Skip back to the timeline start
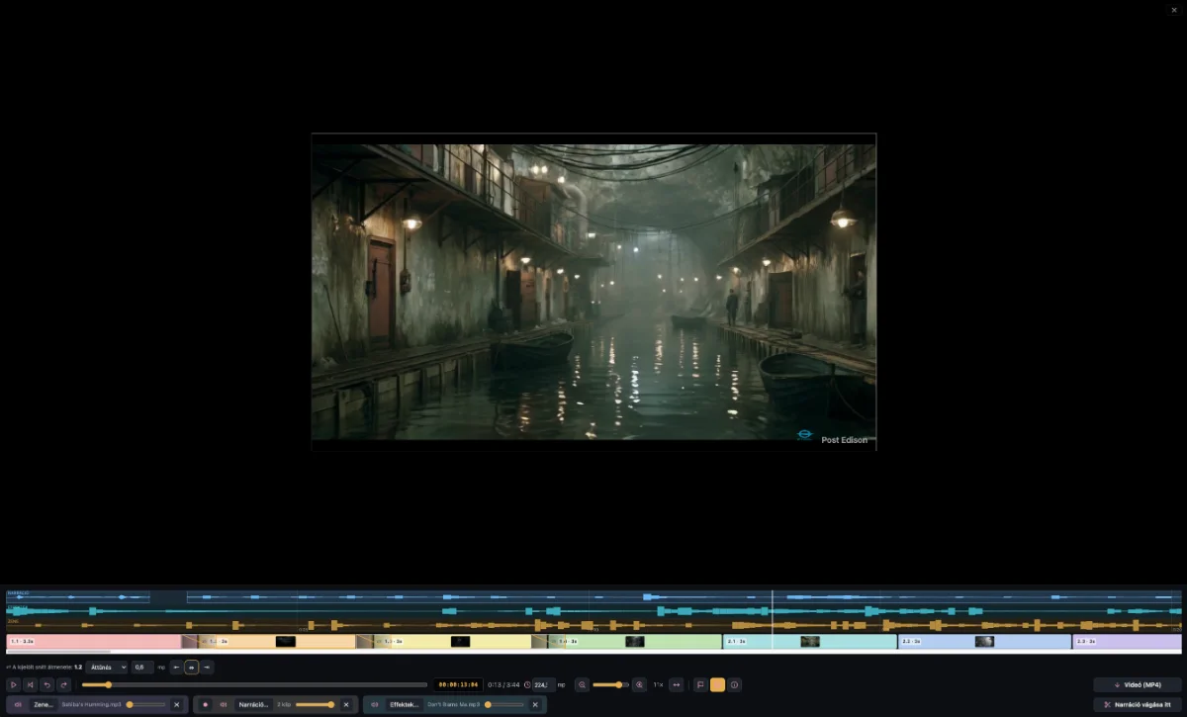The width and height of the screenshot is (1187, 717). tap(30, 684)
